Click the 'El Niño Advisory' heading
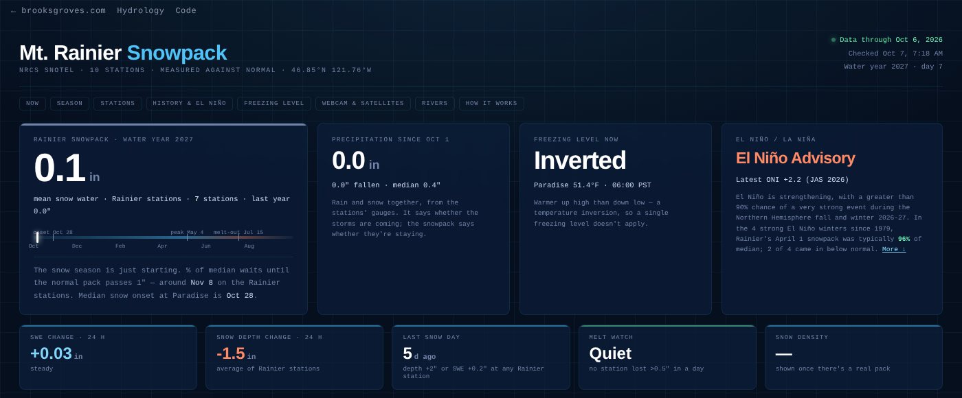Image resolution: width=962 pixels, height=398 pixels. (796, 158)
